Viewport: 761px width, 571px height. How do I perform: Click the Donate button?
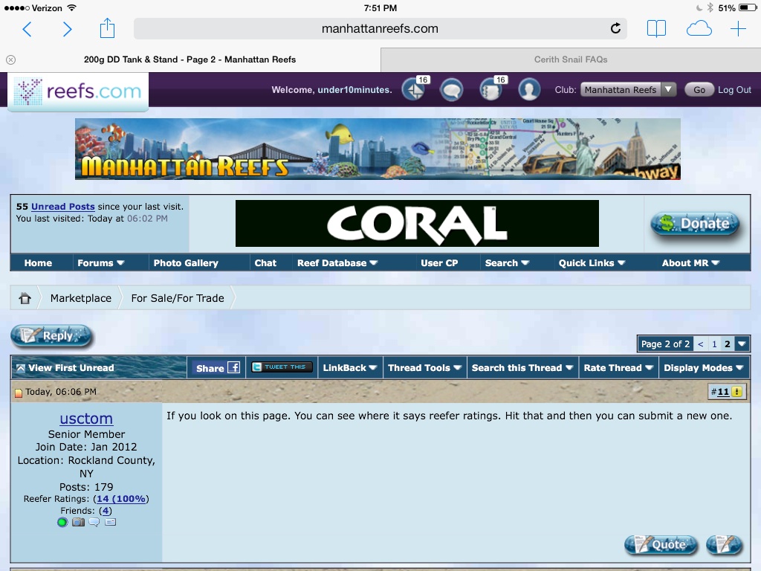(695, 224)
